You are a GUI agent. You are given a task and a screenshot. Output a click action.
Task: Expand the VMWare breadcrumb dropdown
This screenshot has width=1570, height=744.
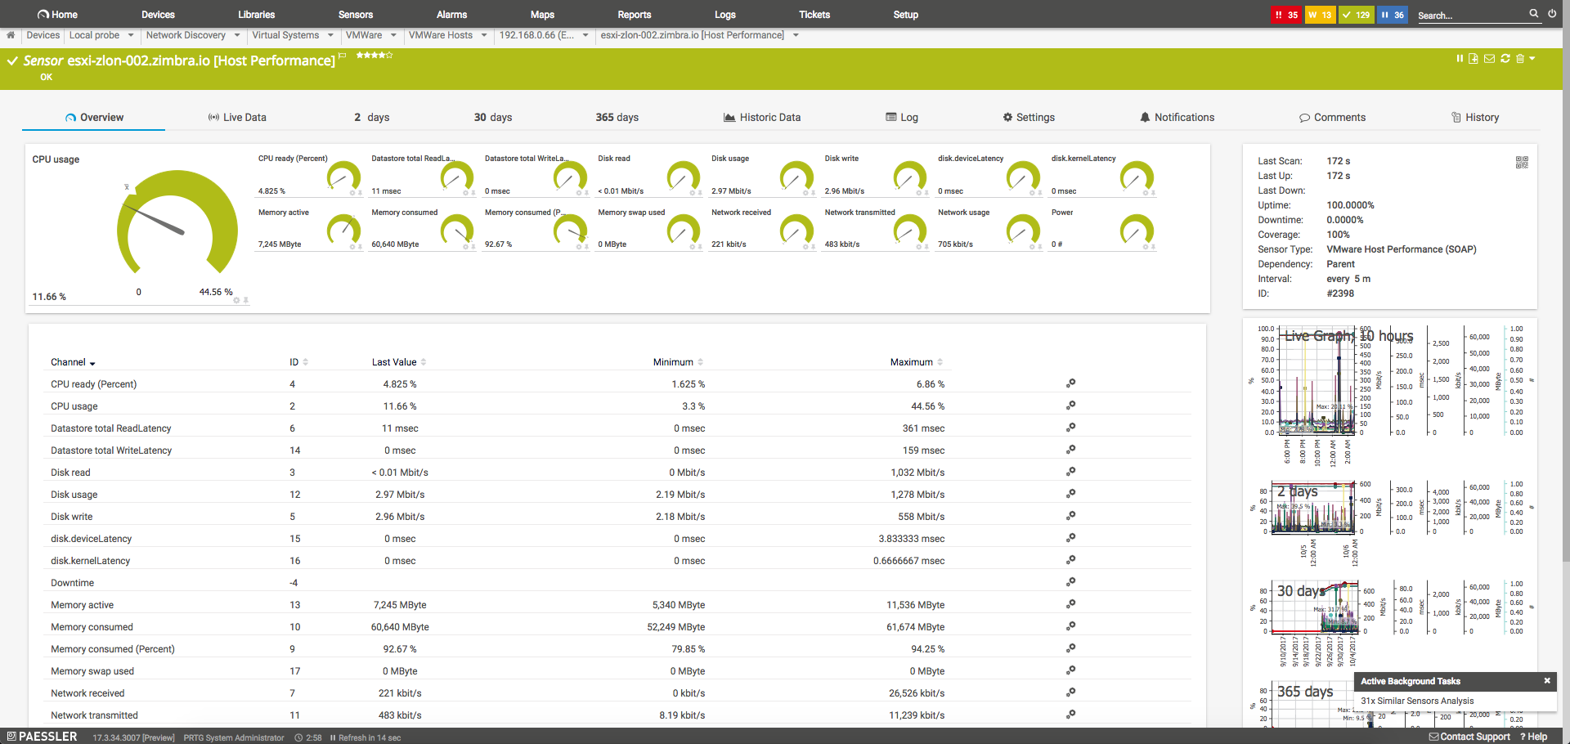[x=393, y=35]
